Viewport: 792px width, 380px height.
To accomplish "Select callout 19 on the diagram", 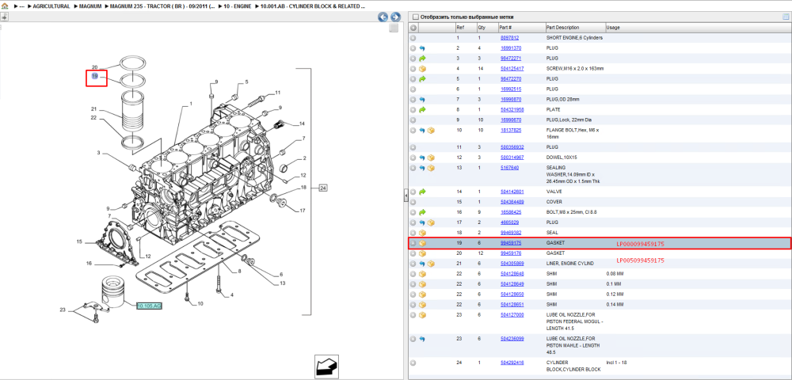I will coord(94,76).
